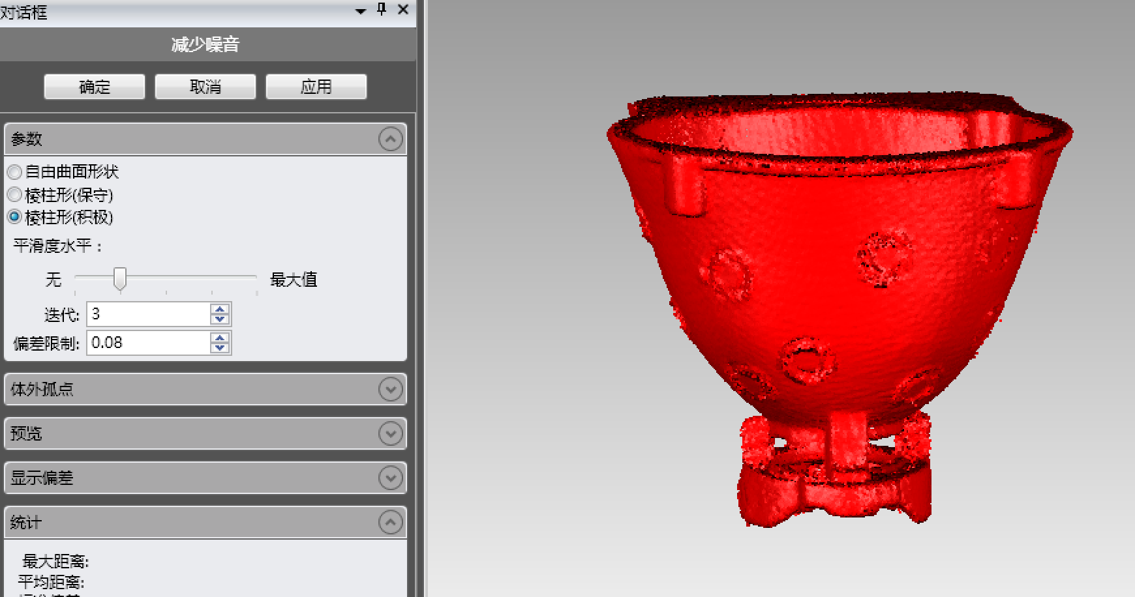Select the 棱柱形(保守) radio option
The width and height of the screenshot is (1135, 597).
14,195
